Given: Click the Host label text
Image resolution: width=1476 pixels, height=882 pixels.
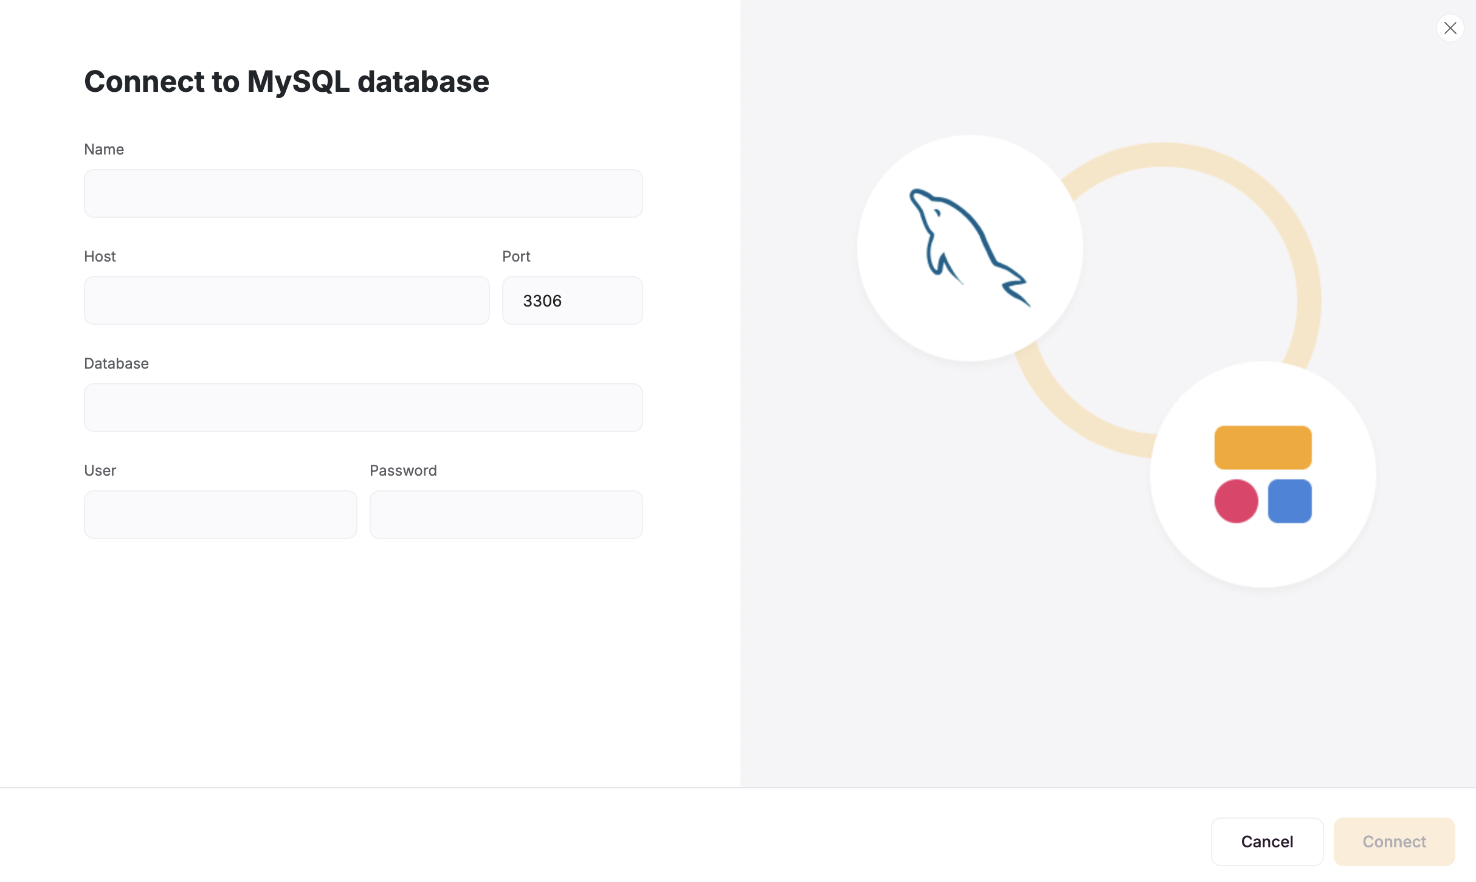Looking at the screenshot, I should tap(100, 257).
